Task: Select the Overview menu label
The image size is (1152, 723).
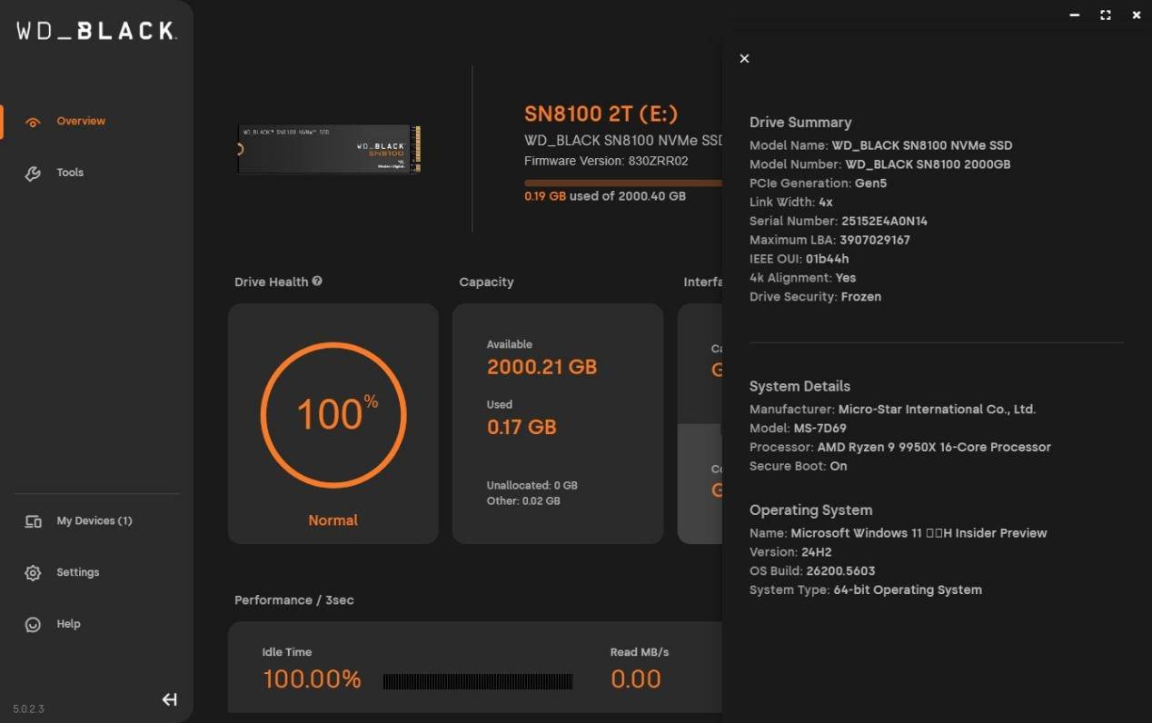Action: [81, 121]
